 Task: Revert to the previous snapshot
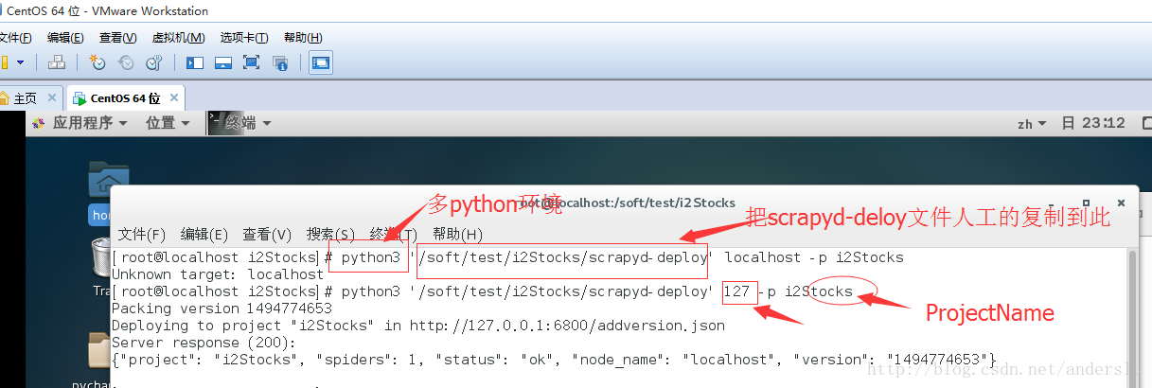point(126,62)
